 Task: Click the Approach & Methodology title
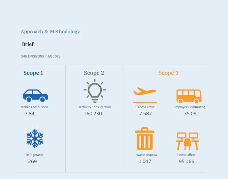(x=50, y=32)
